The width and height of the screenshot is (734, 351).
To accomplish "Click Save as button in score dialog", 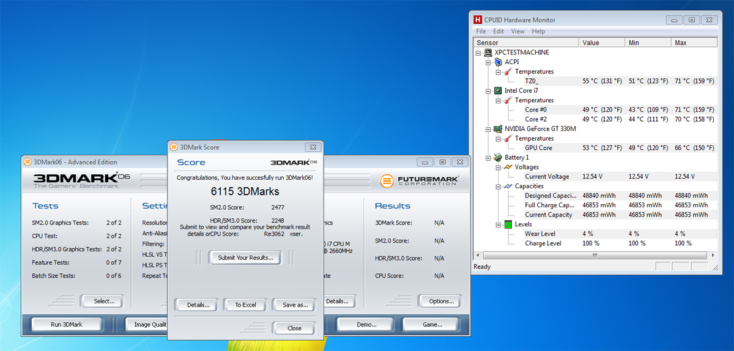I will click(294, 305).
